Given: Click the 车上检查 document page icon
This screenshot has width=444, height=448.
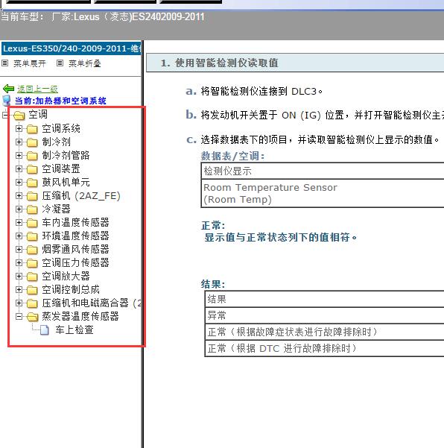Looking at the screenshot, I should [x=45, y=330].
